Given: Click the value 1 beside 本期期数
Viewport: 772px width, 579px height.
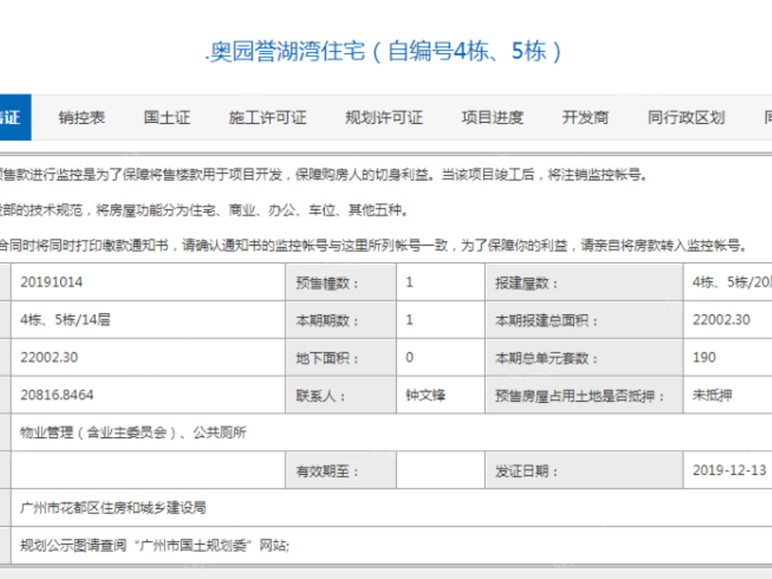Looking at the screenshot, I should pos(410,319).
